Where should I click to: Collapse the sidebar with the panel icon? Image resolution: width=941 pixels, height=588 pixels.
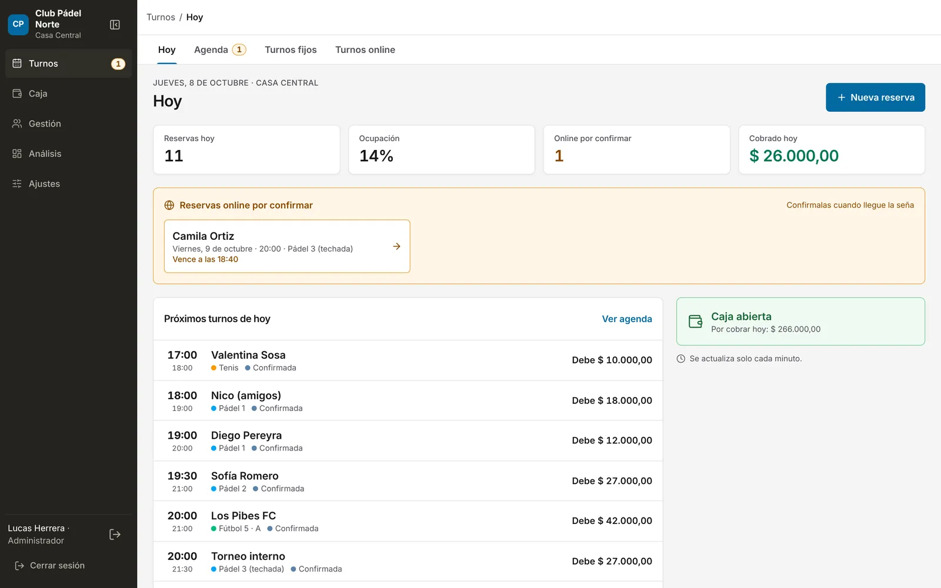click(x=115, y=25)
